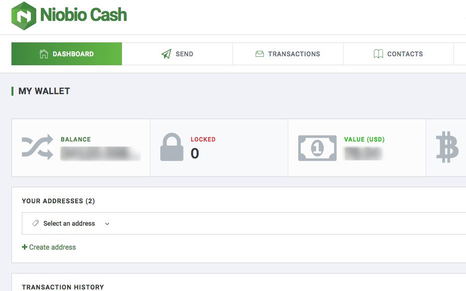Expand the address list chevron arrow
Screen dimensions: 466x291
tap(107, 224)
